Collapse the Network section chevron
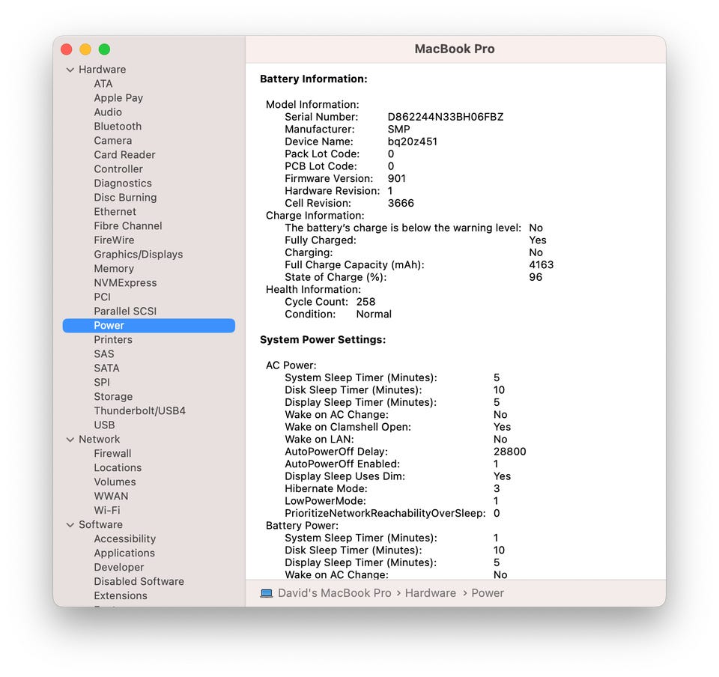Screen dimensions: 719x677 point(70,440)
